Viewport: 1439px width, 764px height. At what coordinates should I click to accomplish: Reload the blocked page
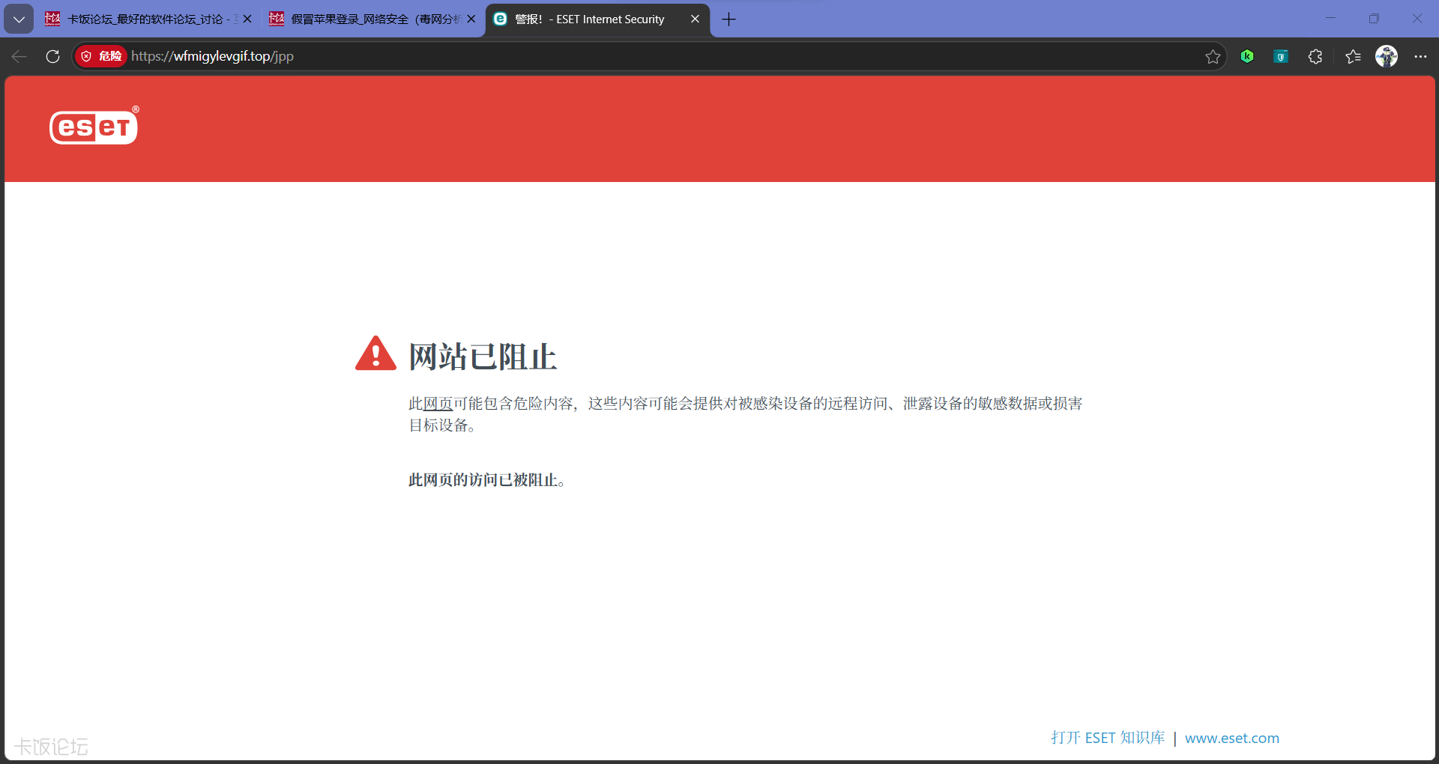(52, 56)
